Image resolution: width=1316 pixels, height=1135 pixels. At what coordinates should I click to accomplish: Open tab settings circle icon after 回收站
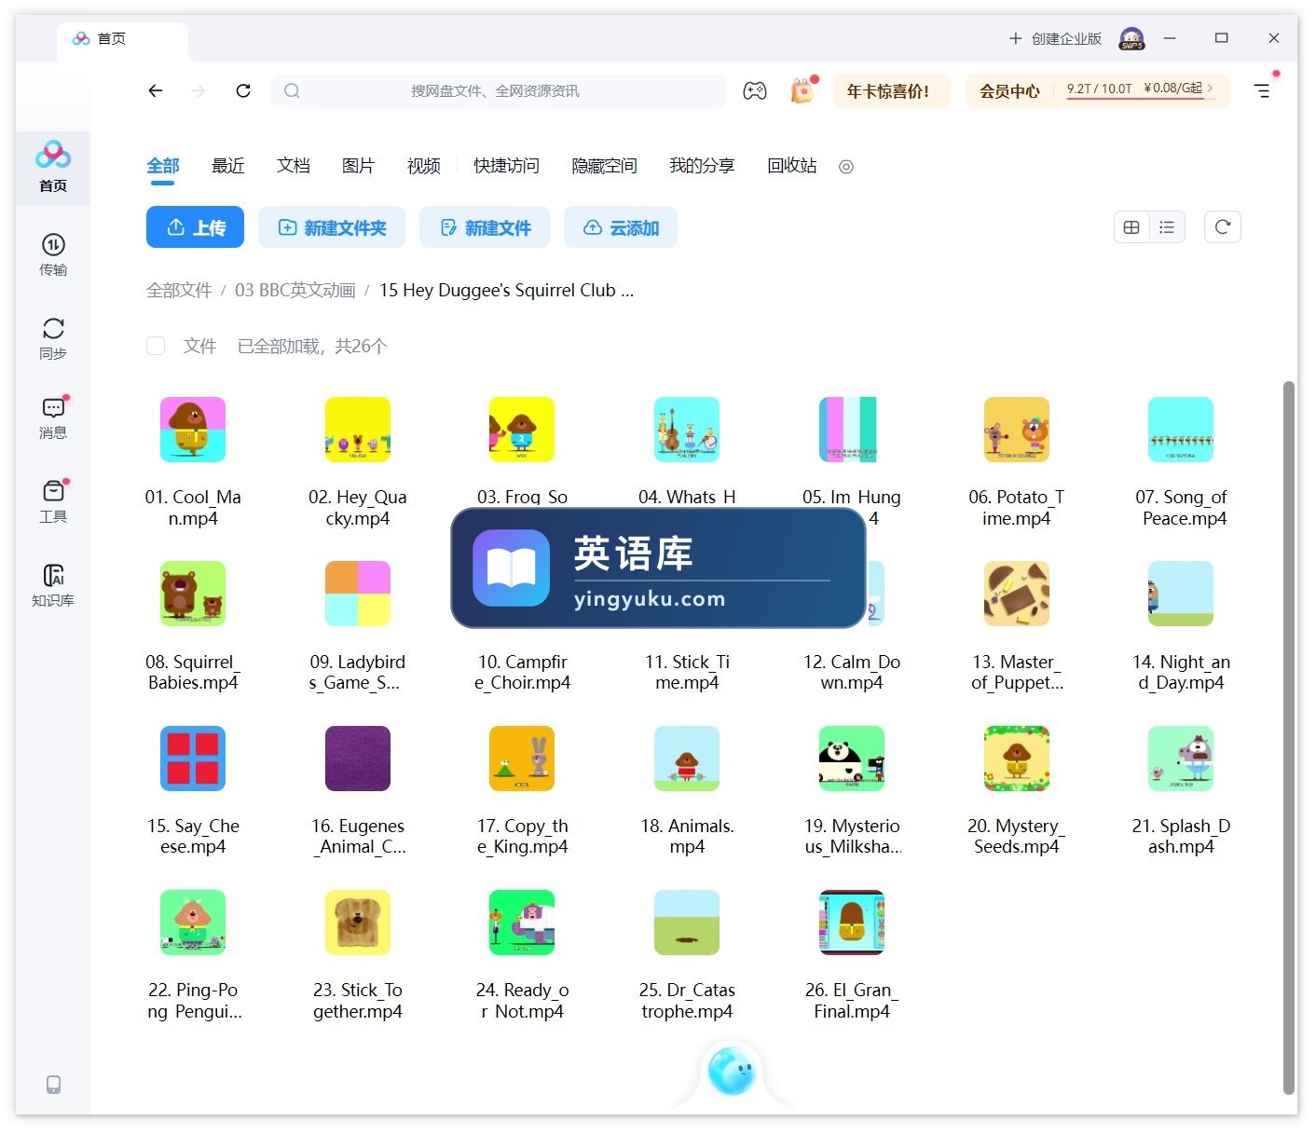point(846,167)
